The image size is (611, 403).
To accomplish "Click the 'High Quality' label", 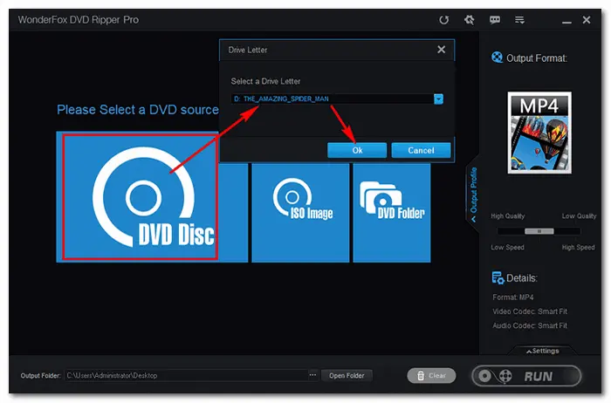I will (x=508, y=216).
